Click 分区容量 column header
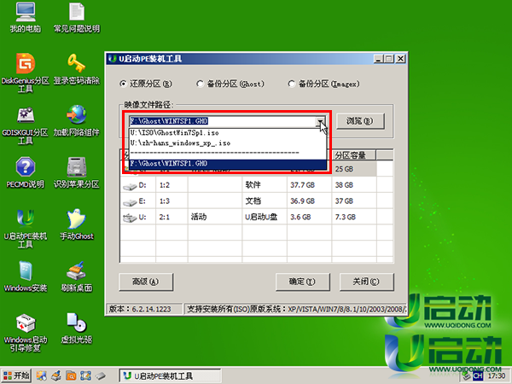512x384 pixels. 354,154
